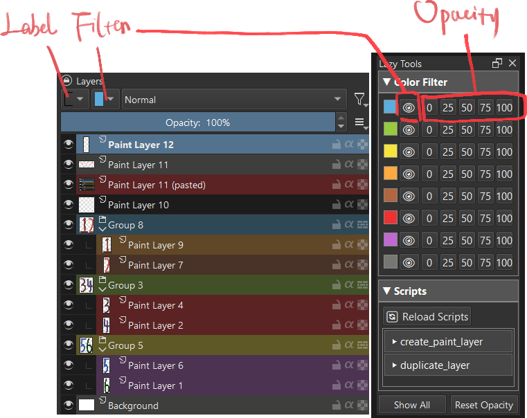527x418 pixels.
Task: Click the Show All button
Action: coord(412,405)
